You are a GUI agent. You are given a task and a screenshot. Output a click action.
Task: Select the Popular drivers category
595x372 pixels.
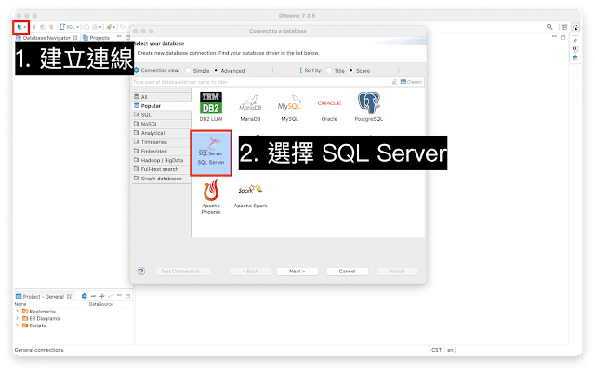pyautogui.click(x=162, y=106)
